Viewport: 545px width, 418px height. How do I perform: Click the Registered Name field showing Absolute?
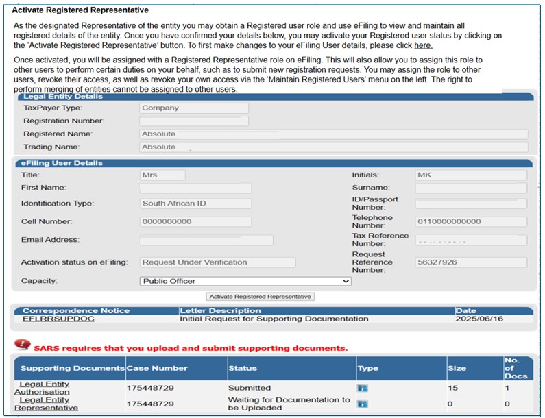click(334, 134)
